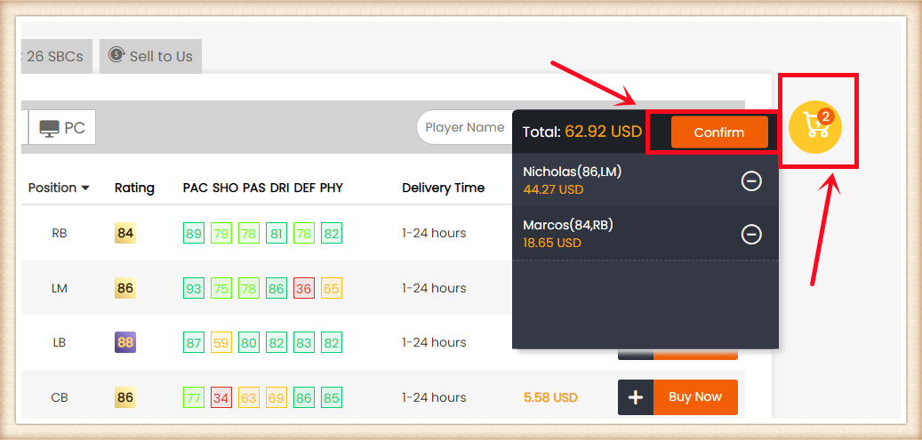Click the red 36 DEF stat box
The image size is (922, 440).
click(x=304, y=289)
